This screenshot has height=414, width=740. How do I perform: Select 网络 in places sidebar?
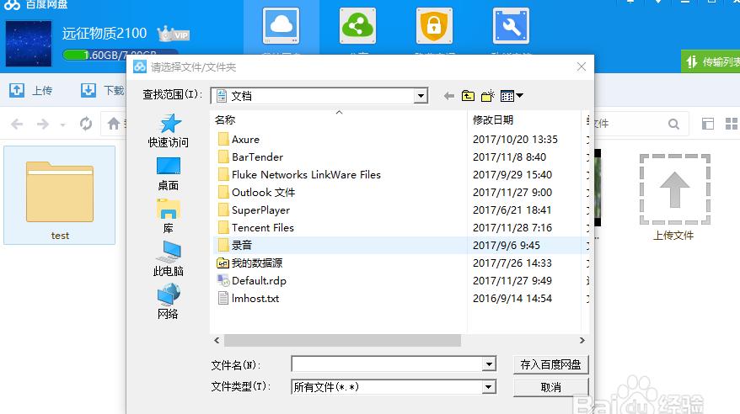(x=169, y=301)
